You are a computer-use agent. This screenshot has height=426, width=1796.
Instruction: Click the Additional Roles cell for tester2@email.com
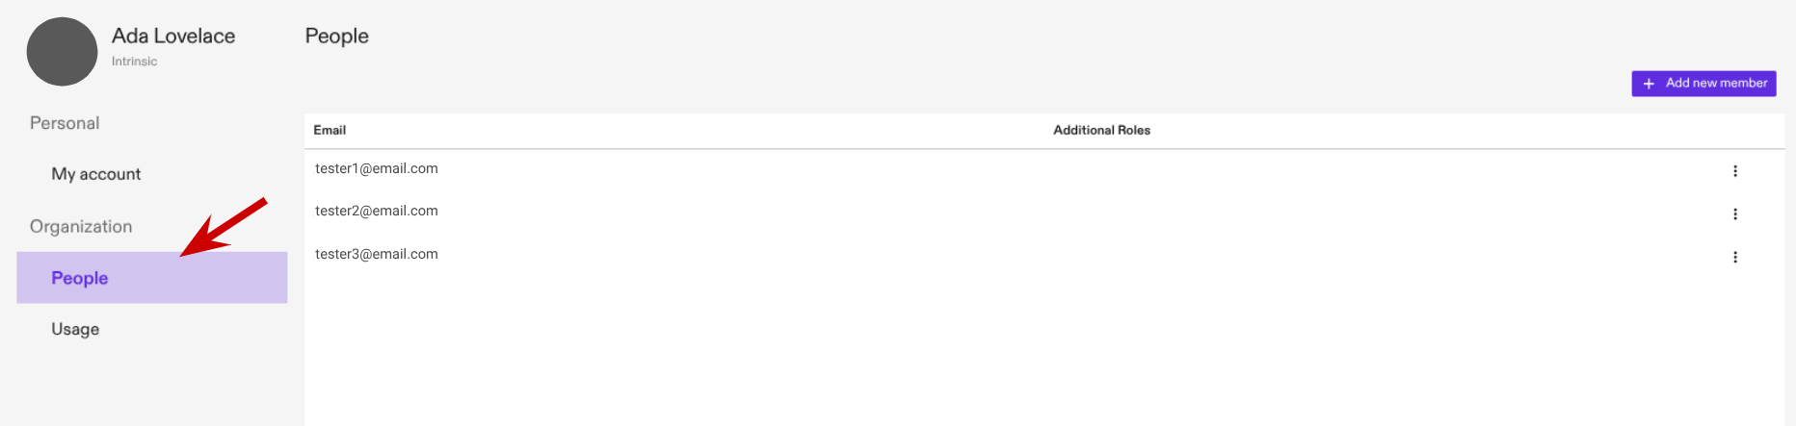[x=1101, y=212]
